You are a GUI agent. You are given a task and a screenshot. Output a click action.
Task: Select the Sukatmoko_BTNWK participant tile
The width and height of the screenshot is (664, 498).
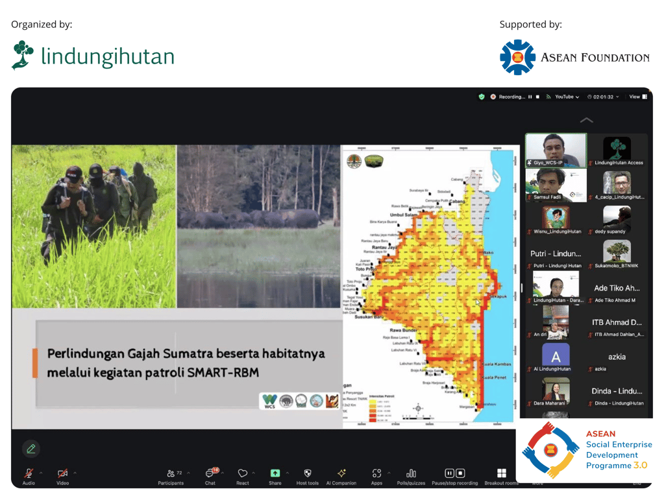[x=617, y=254]
